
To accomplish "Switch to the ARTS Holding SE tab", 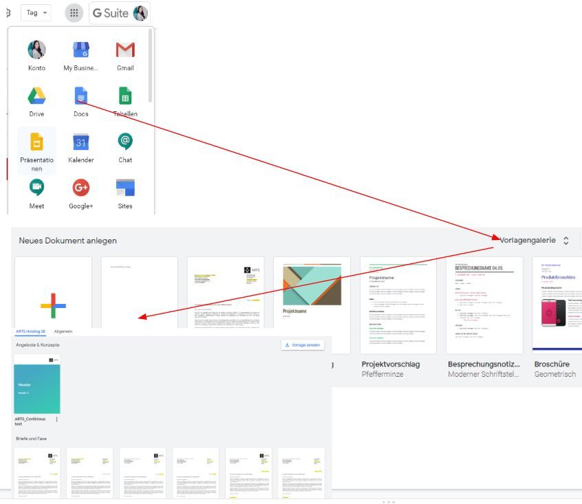I will (x=30, y=331).
